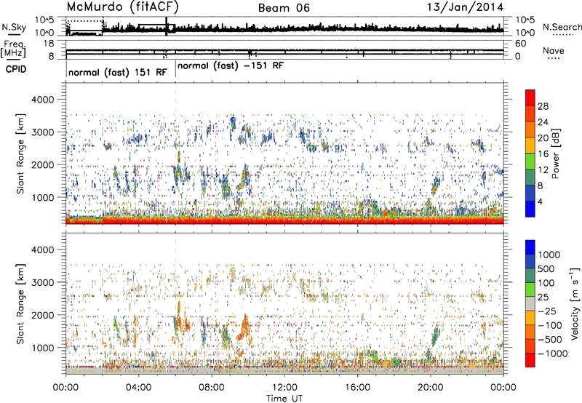Click the "4" tick on the power colorbar
The image size is (582, 403).
click(540, 202)
